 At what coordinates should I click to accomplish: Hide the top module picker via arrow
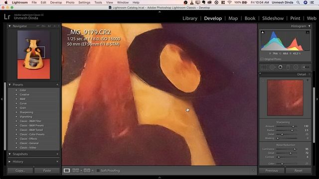159,12
